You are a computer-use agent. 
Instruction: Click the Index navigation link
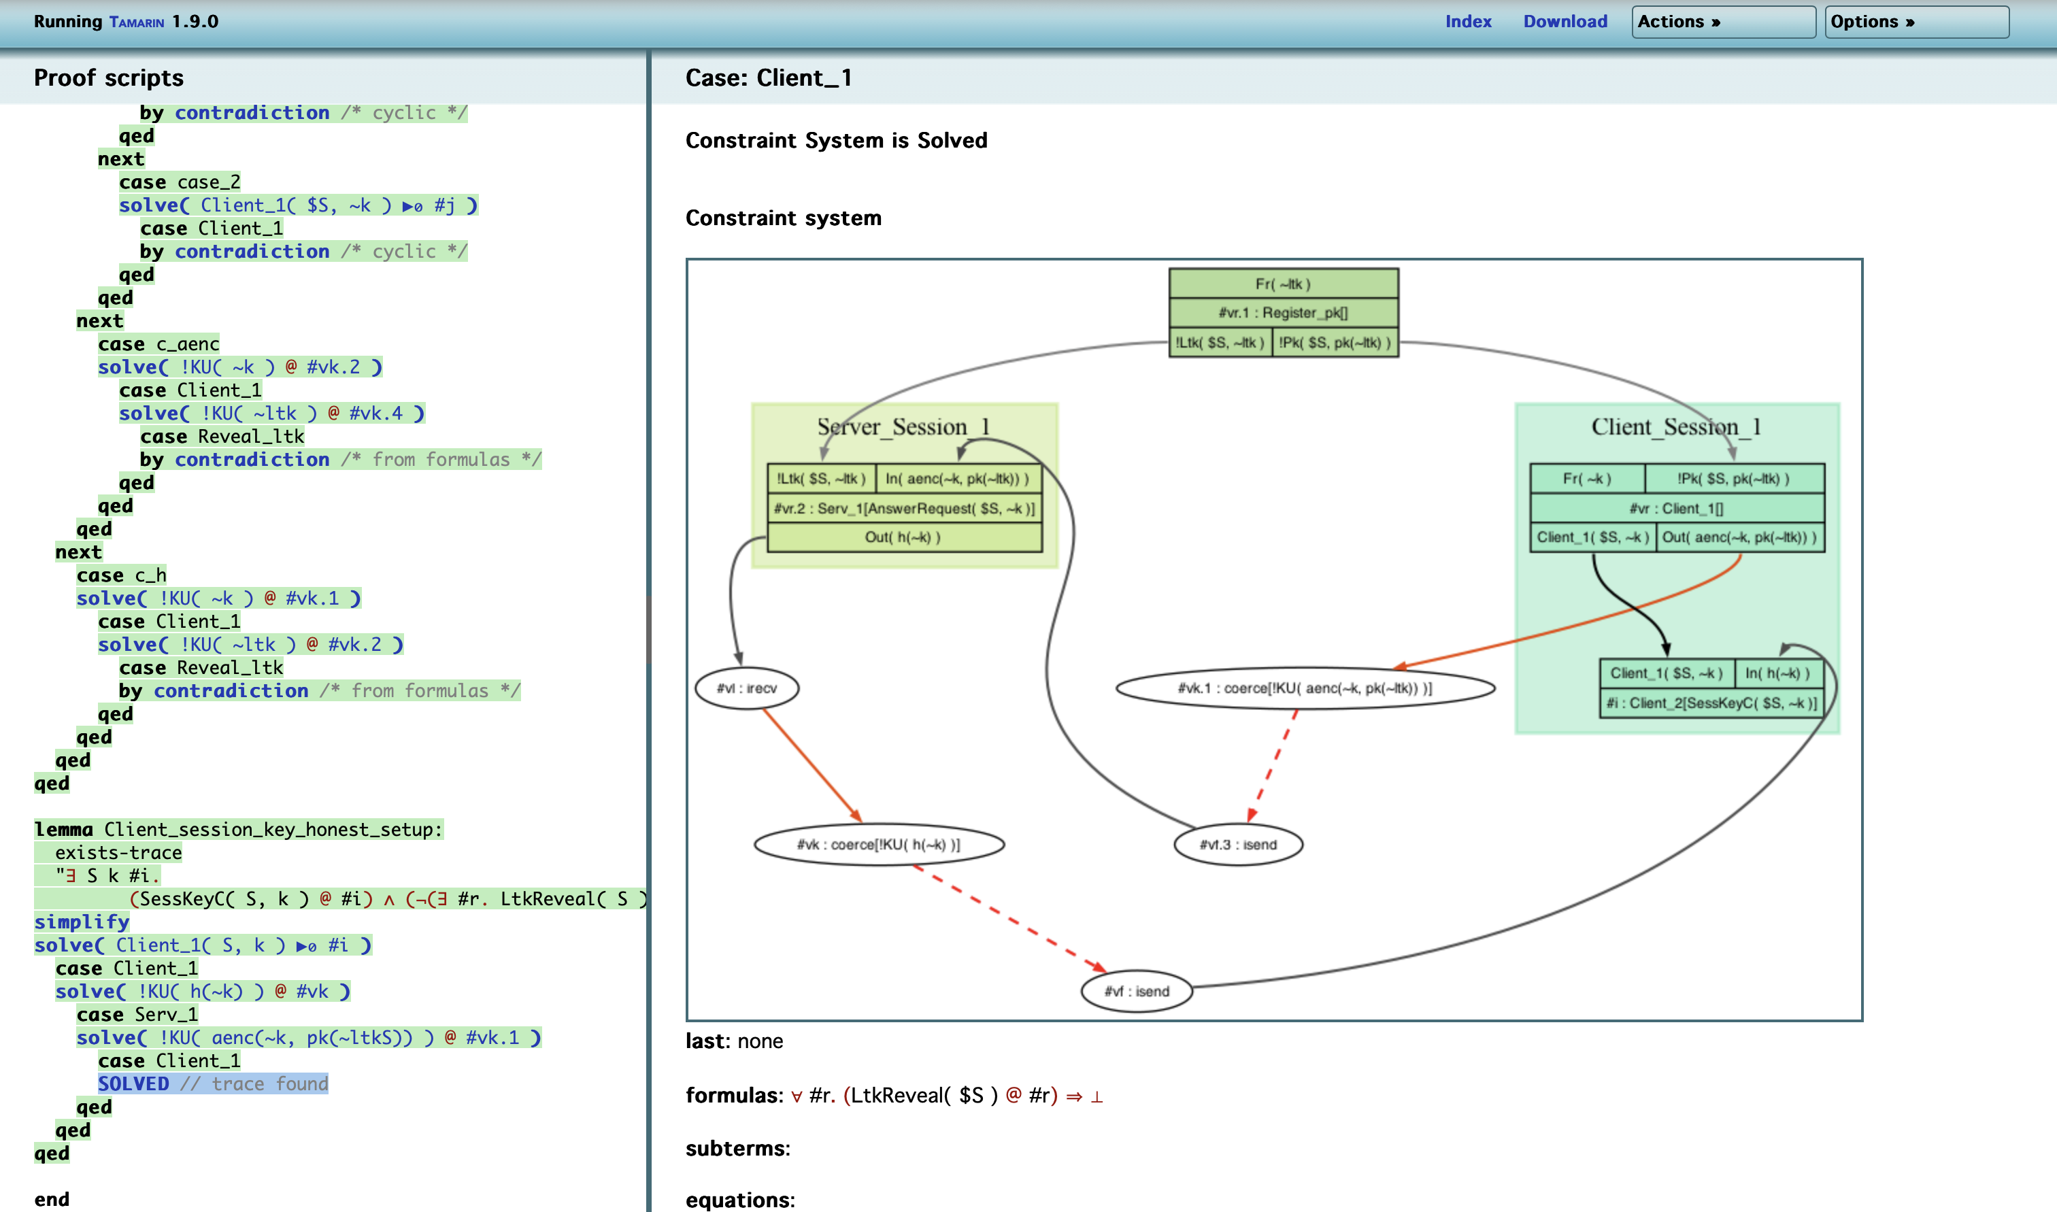(1469, 20)
